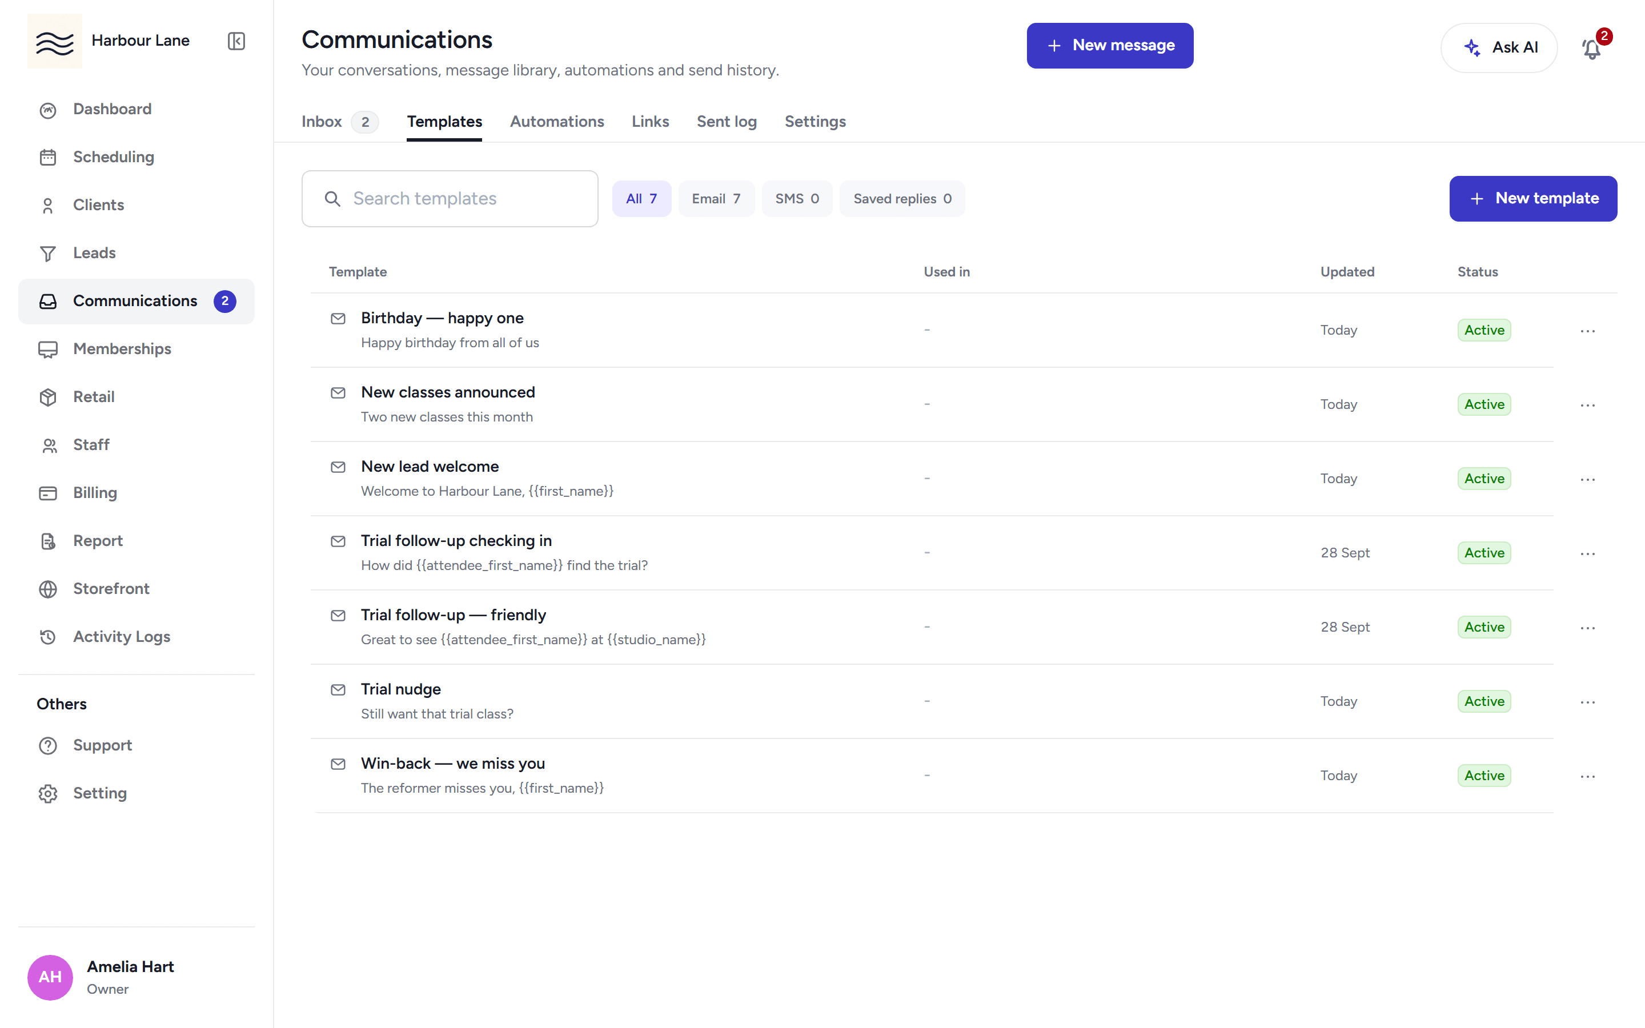Open Dashboard from the sidebar
Screen dimensions: 1645x1028
[x=136, y=110]
